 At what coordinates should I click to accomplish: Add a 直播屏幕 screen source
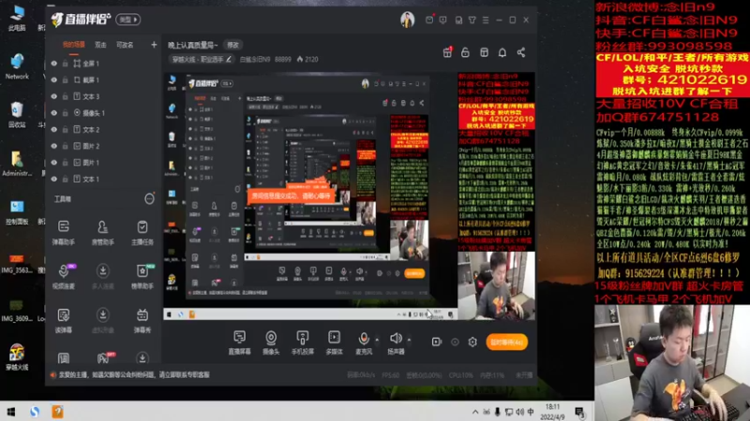[239, 342]
